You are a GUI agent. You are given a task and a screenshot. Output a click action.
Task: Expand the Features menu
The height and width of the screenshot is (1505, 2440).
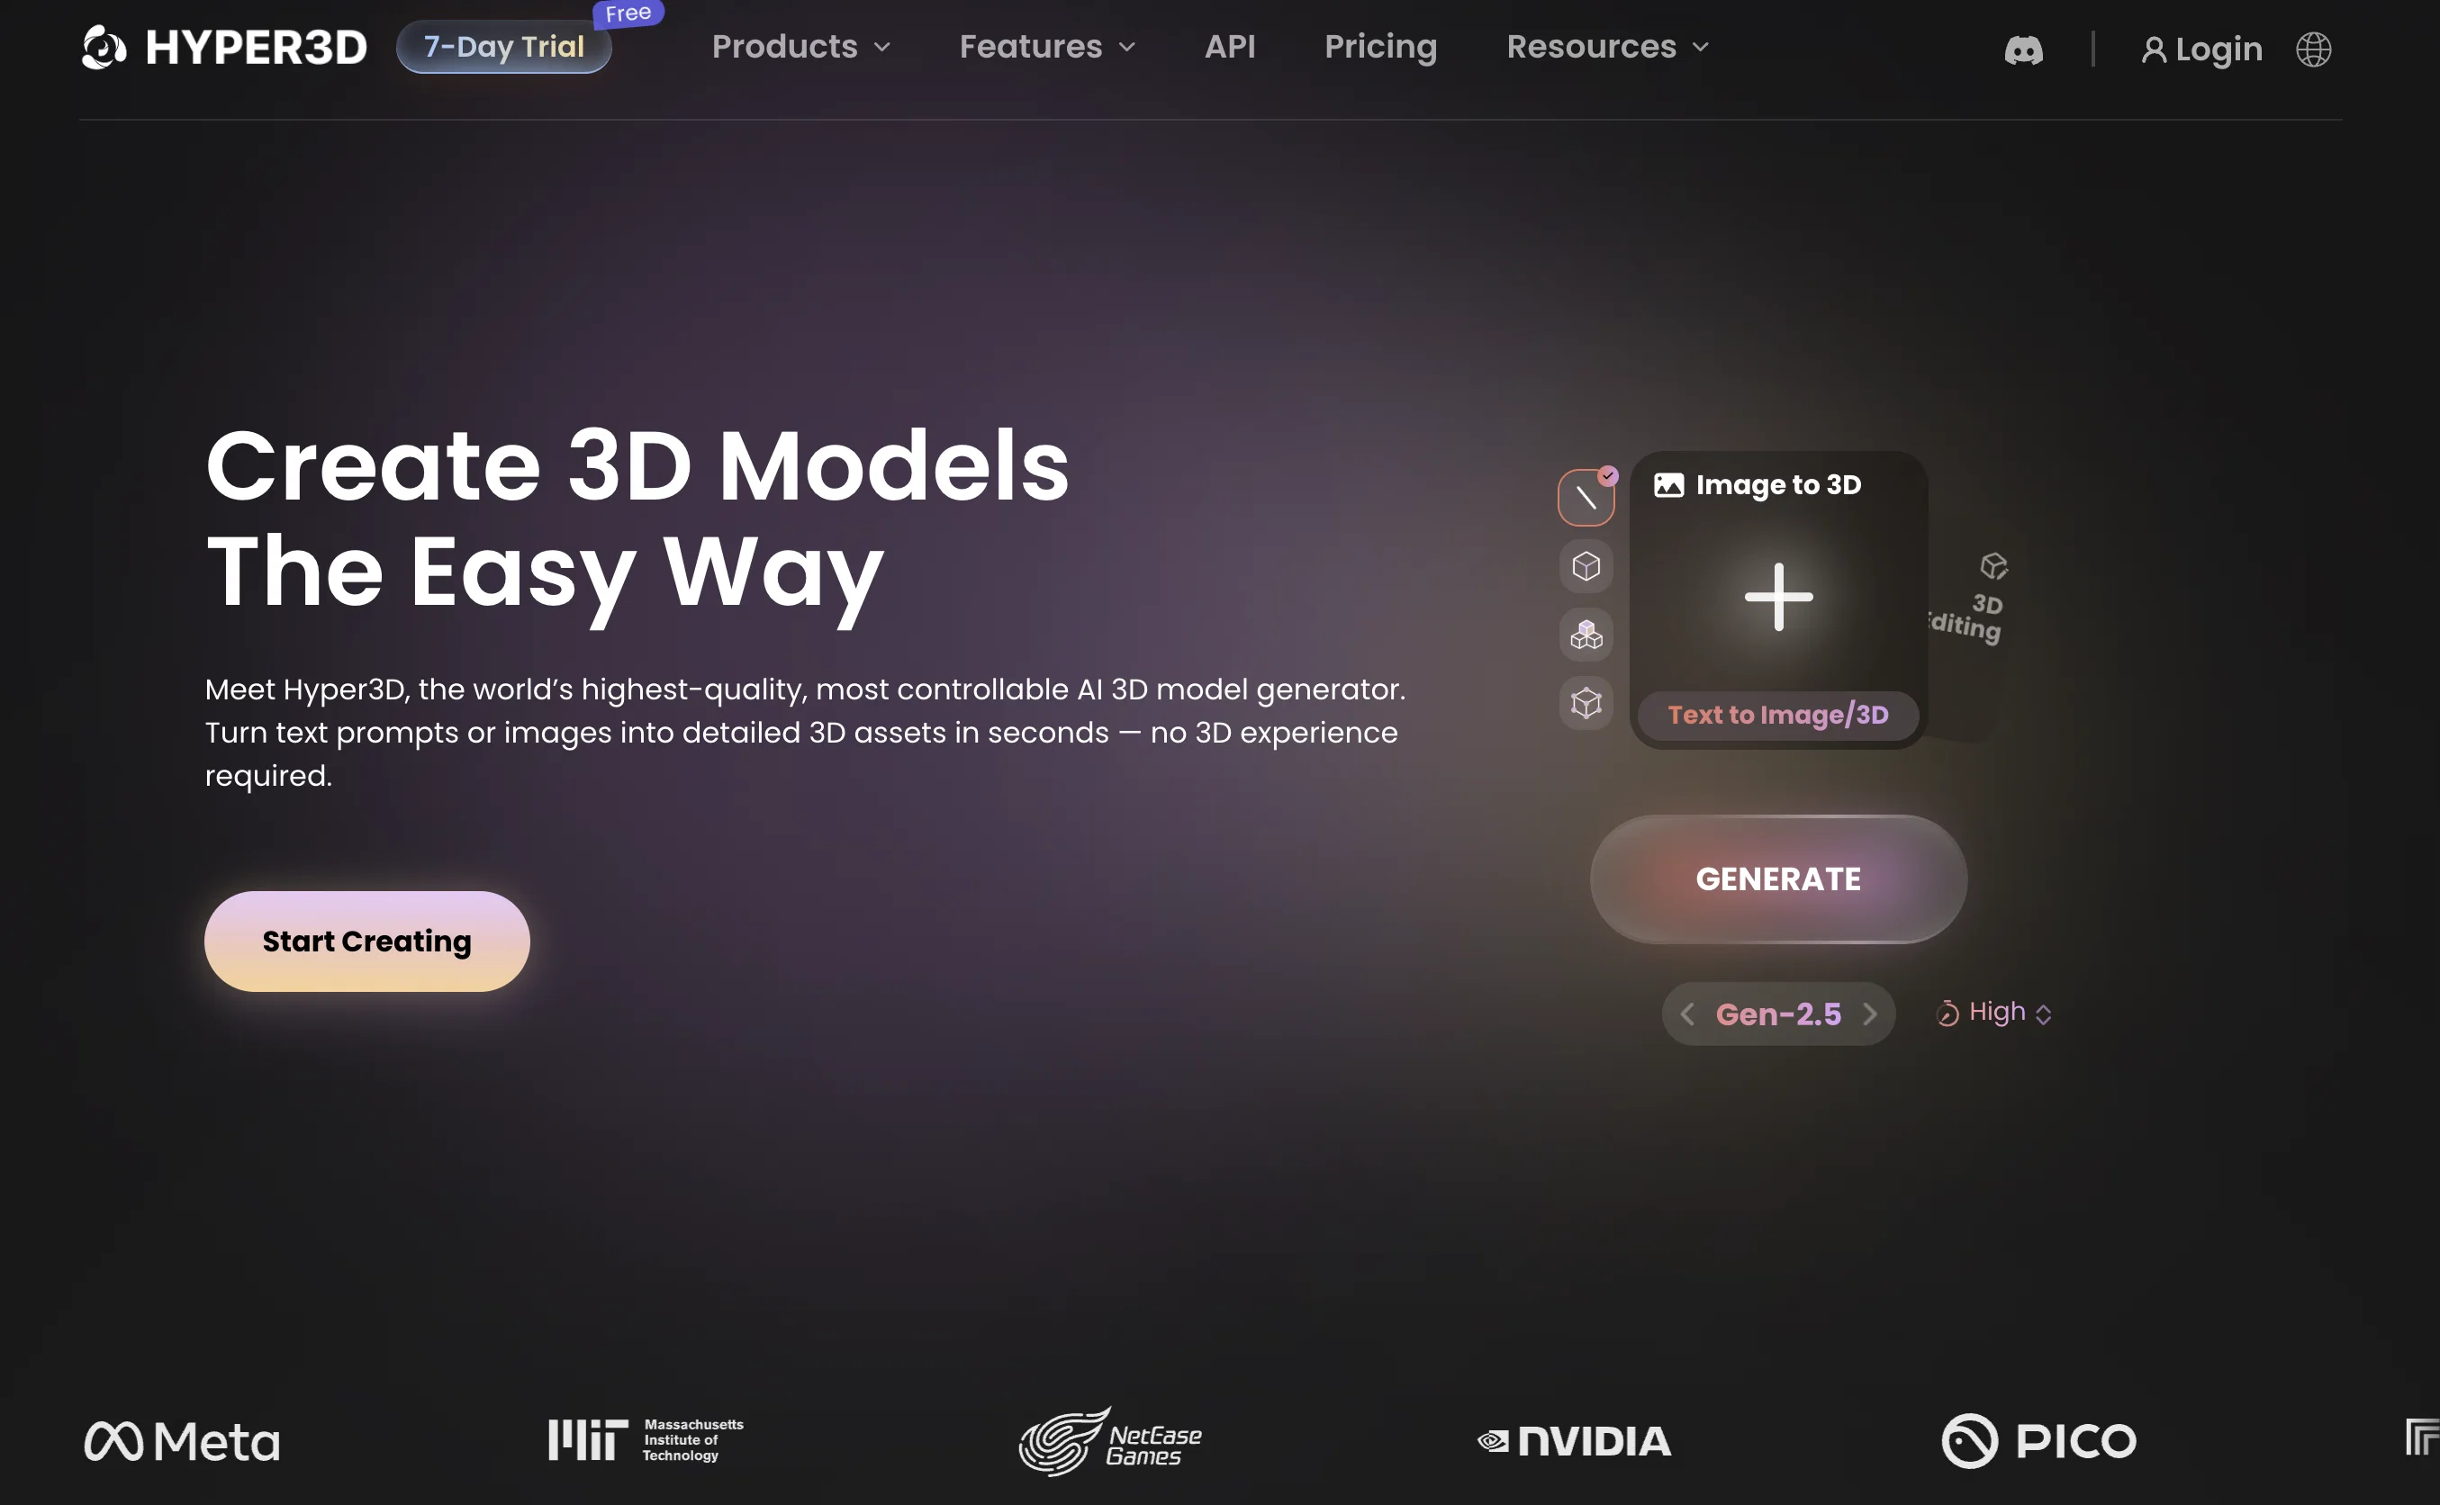coord(1047,47)
